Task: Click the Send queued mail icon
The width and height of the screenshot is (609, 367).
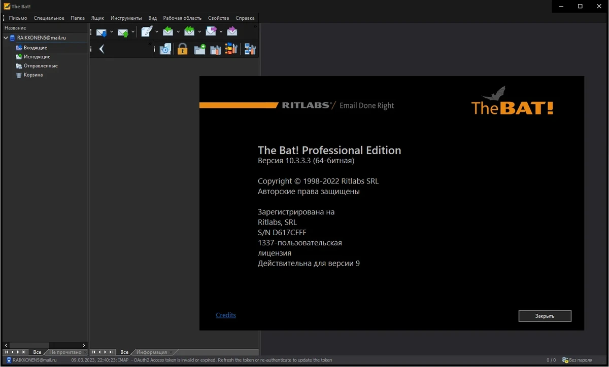Action: point(123,32)
